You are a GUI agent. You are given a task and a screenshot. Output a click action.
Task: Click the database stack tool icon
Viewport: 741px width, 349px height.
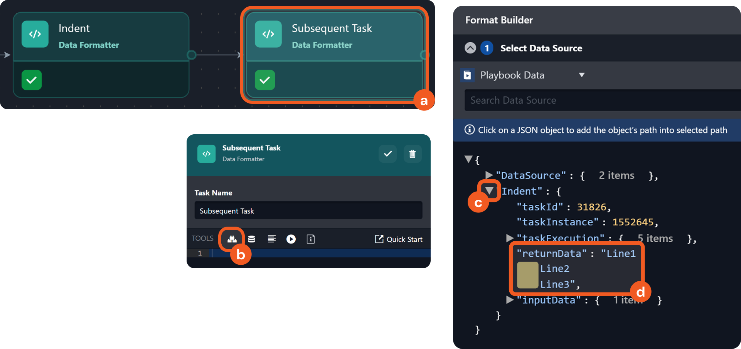(251, 239)
